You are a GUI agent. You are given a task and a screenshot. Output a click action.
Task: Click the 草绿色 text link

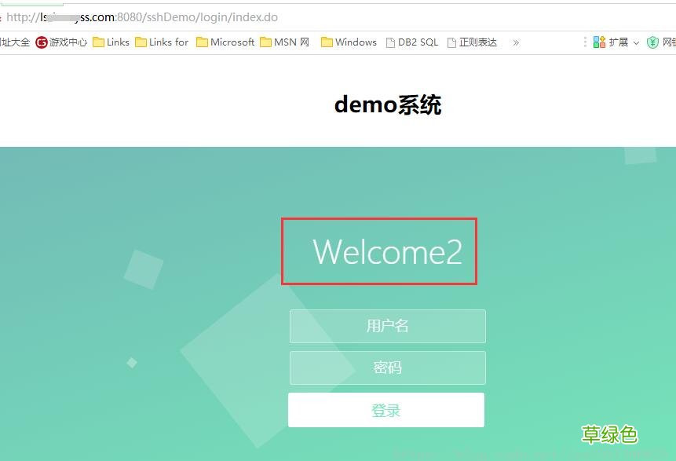pos(609,434)
